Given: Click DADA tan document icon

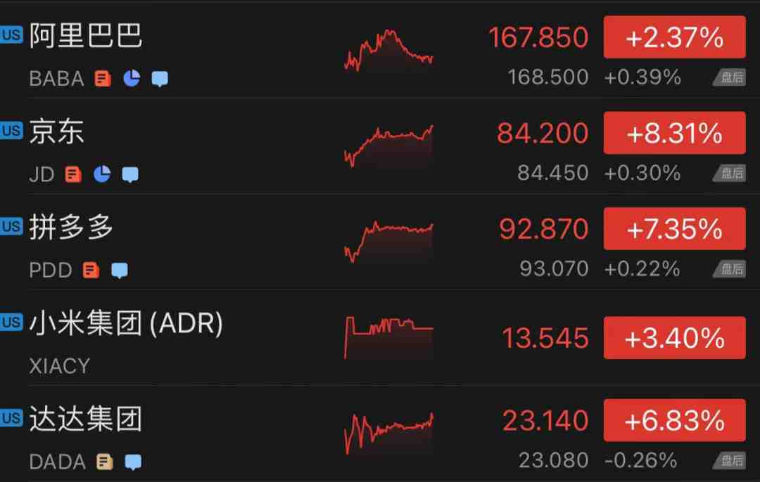Looking at the screenshot, I should 104,462.
